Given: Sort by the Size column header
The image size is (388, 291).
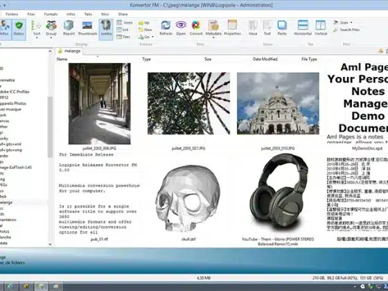Looking at the screenshot, I should click(208, 59).
